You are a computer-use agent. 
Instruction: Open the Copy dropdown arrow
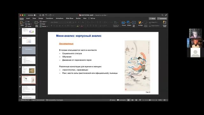pyautogui.click(x=31, y=24)
